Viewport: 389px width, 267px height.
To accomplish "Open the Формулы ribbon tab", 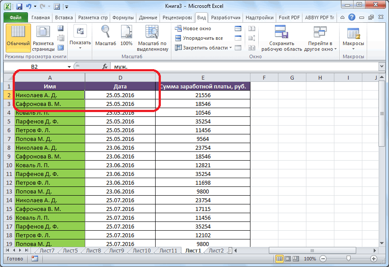I will (x=123, y=18).
